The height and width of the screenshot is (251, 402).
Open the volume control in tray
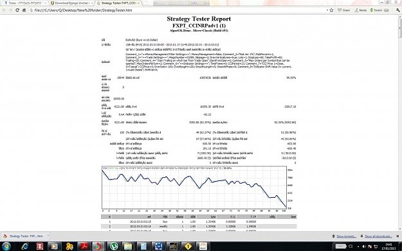tap(364, 247)
